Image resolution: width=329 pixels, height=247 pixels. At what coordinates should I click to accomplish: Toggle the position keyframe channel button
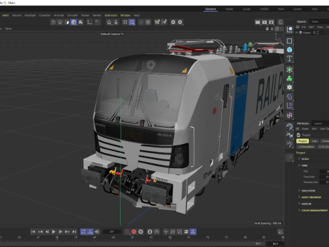[166, 232]
